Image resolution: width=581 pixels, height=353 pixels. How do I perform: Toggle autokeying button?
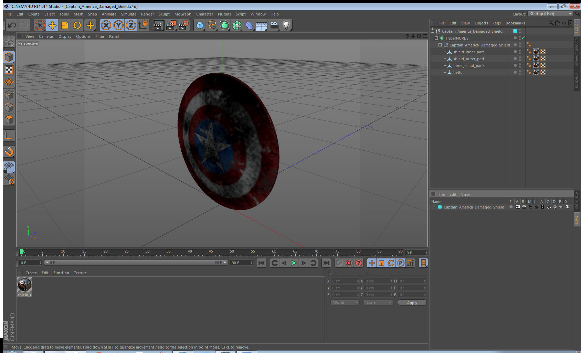349,263
